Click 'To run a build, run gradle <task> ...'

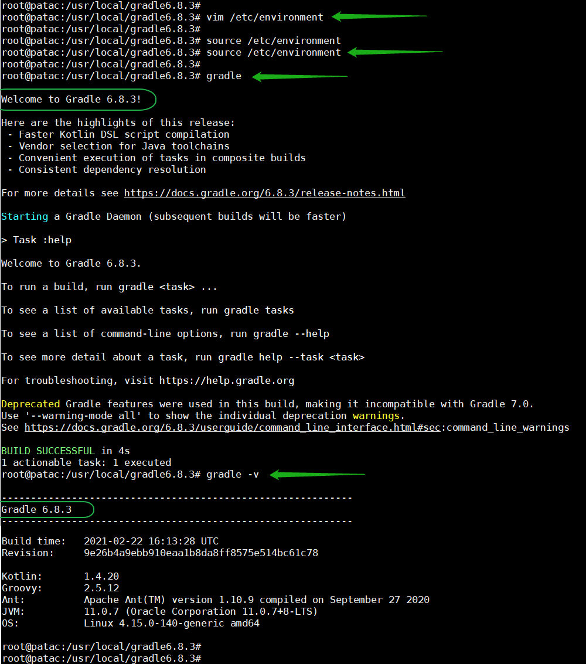(x=109, y=287)
